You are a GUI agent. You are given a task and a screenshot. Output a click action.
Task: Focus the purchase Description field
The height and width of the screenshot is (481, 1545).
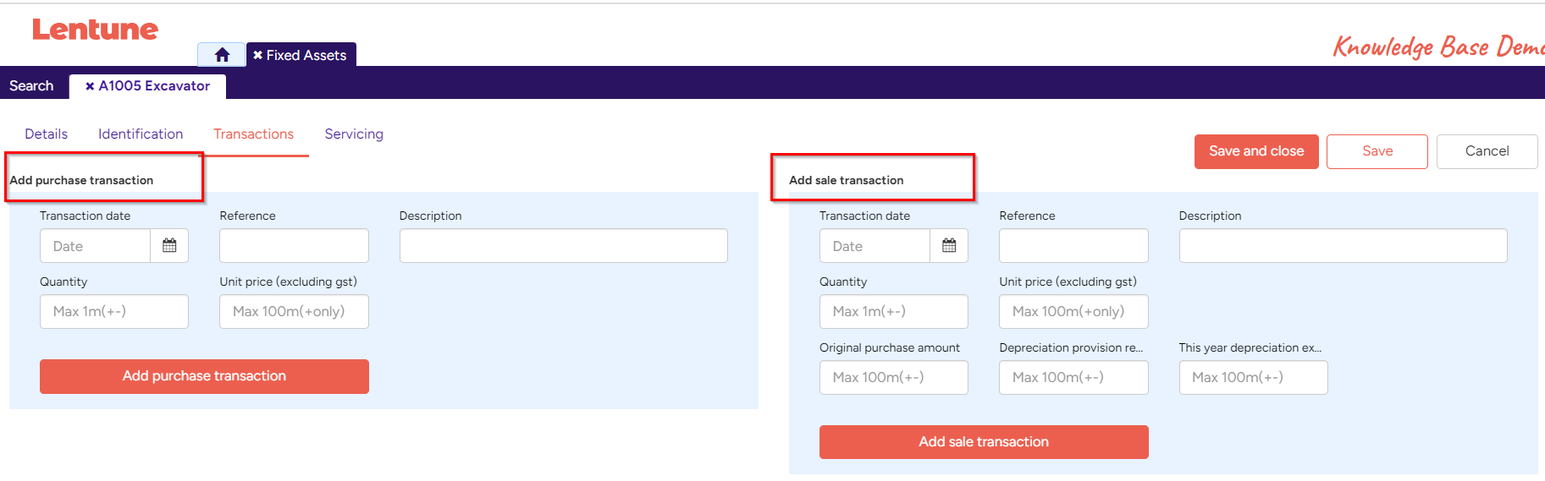(x=563, y=246)
